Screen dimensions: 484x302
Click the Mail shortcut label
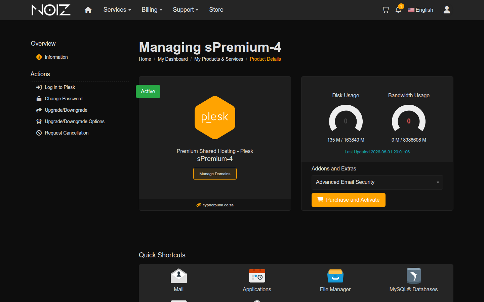(179, 289)
